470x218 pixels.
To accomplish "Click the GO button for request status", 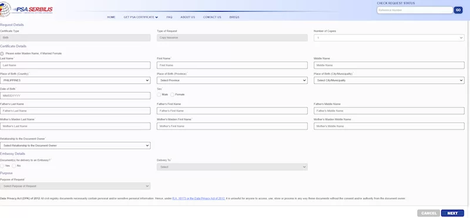I will click(458, 10).
